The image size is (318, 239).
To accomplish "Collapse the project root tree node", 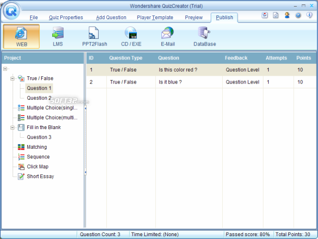I will point(5,69).
